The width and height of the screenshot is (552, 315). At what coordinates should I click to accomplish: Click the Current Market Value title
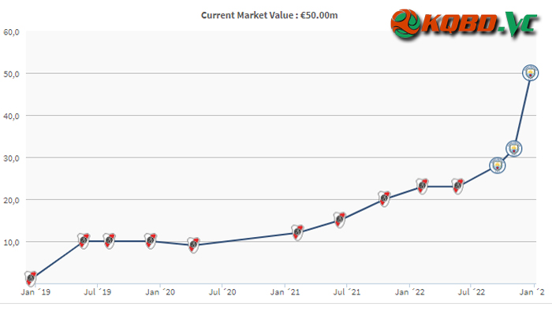(x=270, y=16)
